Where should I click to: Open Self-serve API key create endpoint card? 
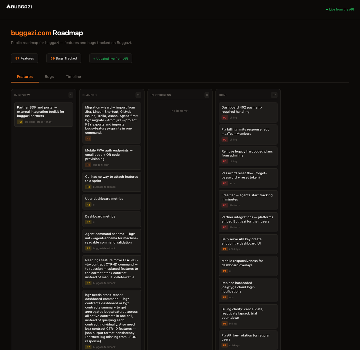[x=248, y=244]
